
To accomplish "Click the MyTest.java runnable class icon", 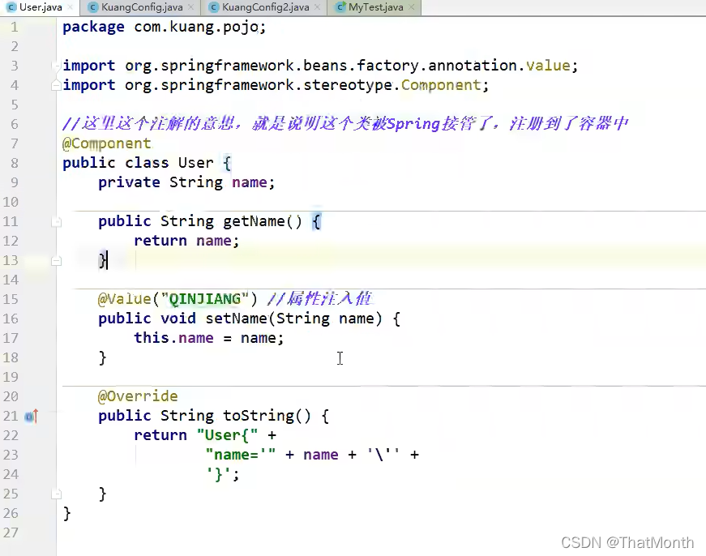I will (x=341, y=7).
